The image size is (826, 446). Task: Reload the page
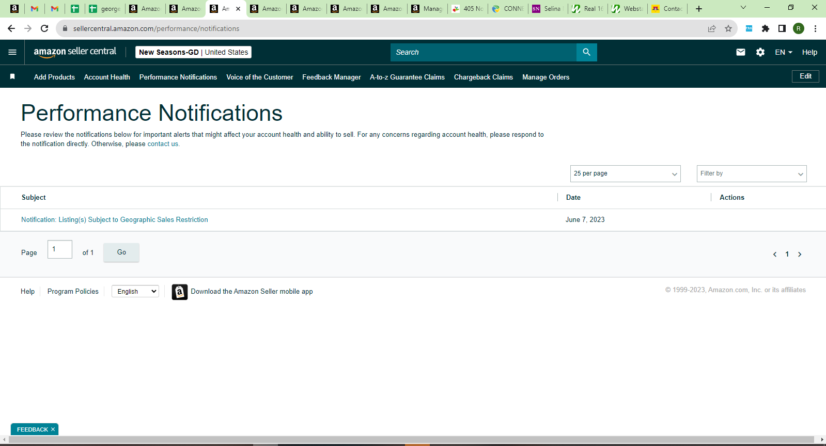(x=44, y=28)
